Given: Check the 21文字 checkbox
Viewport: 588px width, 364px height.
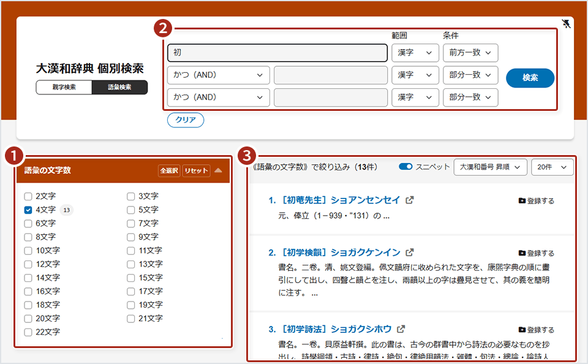Looking at the screenshot, I should [130, 319].
